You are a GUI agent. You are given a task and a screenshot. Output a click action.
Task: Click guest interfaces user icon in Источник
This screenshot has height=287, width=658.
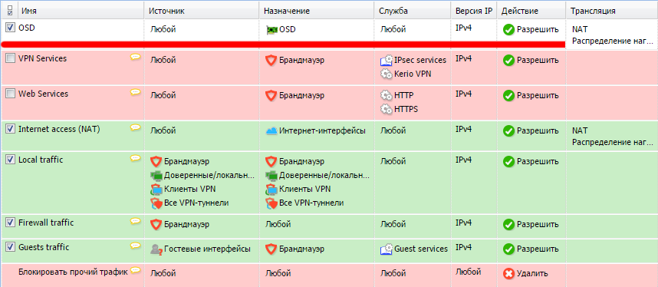pyautogui.click(x=156, y=249)
